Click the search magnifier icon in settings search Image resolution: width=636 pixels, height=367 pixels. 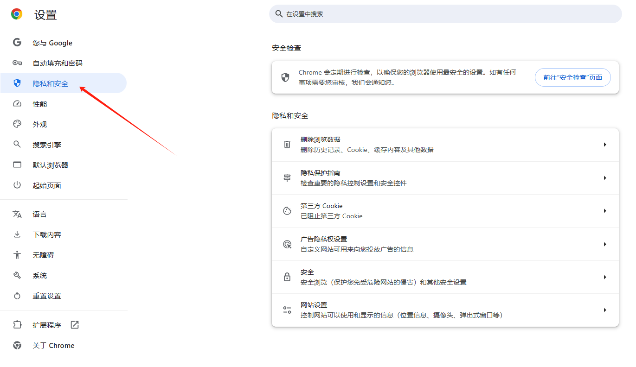pyautogui.click(x=279, y=14)
